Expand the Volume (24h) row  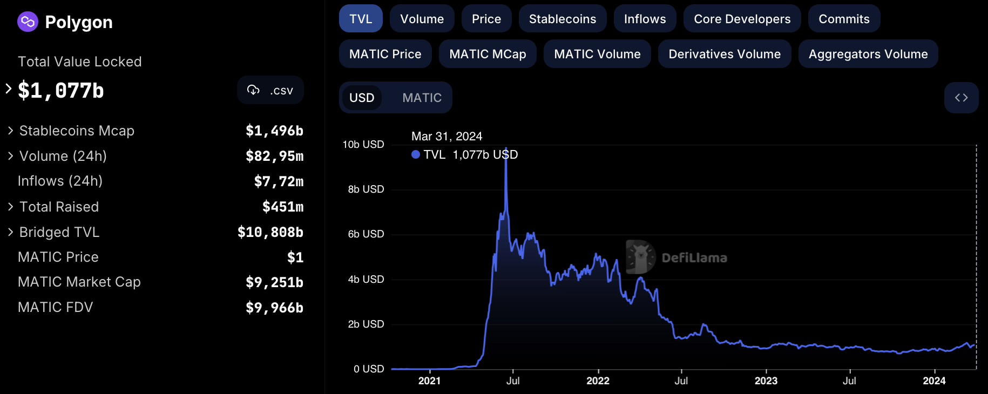coord(10,156)
